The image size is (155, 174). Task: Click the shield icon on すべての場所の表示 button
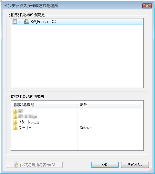pos(16,165)
